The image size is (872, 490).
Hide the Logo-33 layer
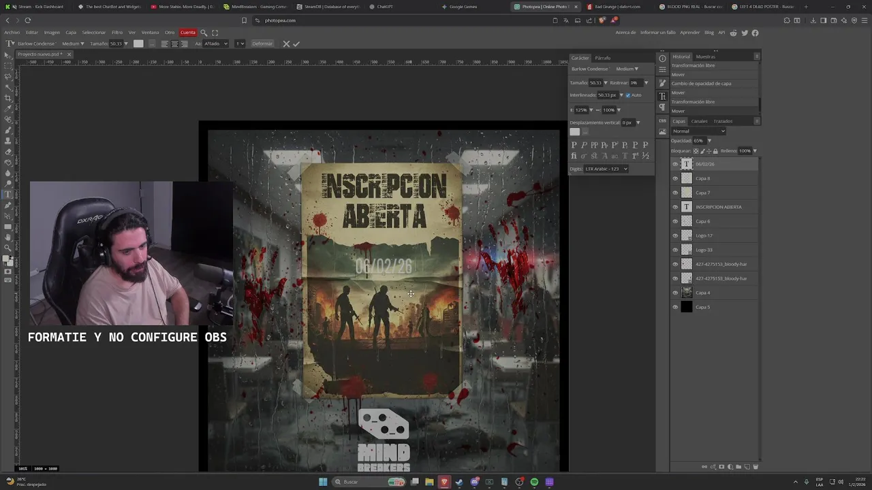(x=675, y=250)
